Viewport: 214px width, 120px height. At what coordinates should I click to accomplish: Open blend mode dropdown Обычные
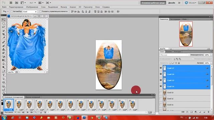[175, 55]
